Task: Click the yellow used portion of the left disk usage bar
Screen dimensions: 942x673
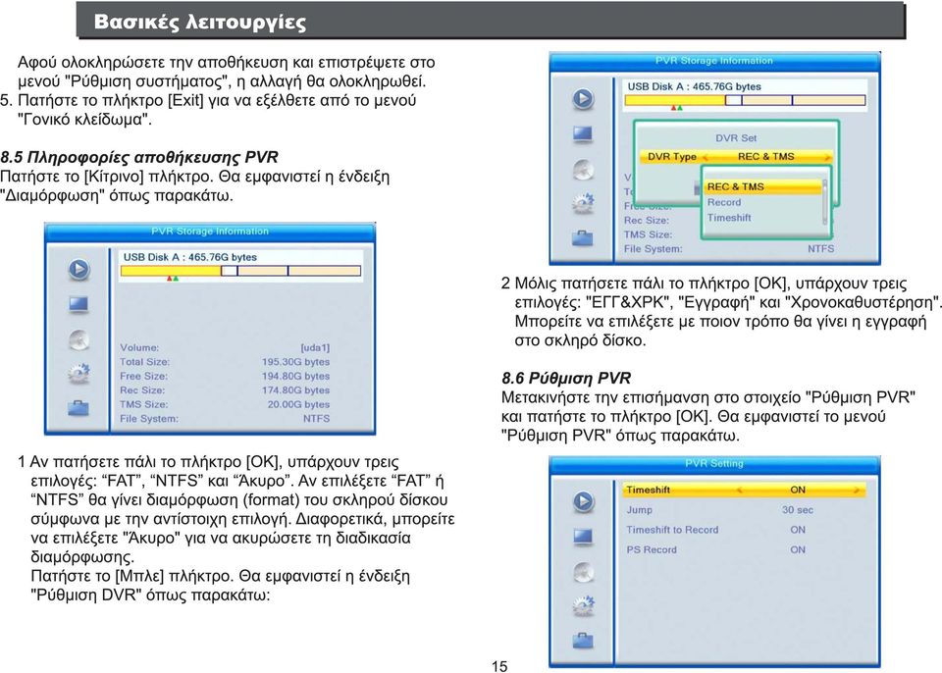Action: (171, 271)
